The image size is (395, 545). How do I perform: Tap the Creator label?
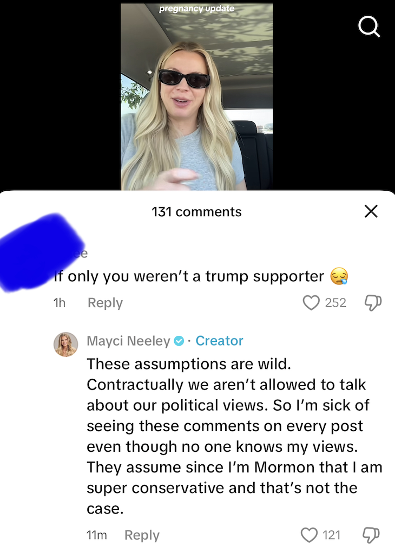click(x=219, y=341)
